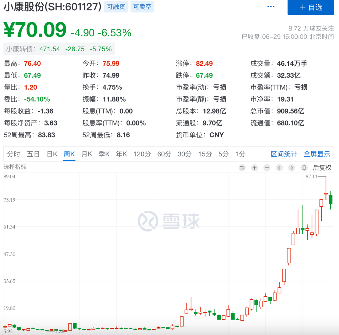
Task: Switch to the 月K monthly chart tab
Action: [x=87, y=154]
